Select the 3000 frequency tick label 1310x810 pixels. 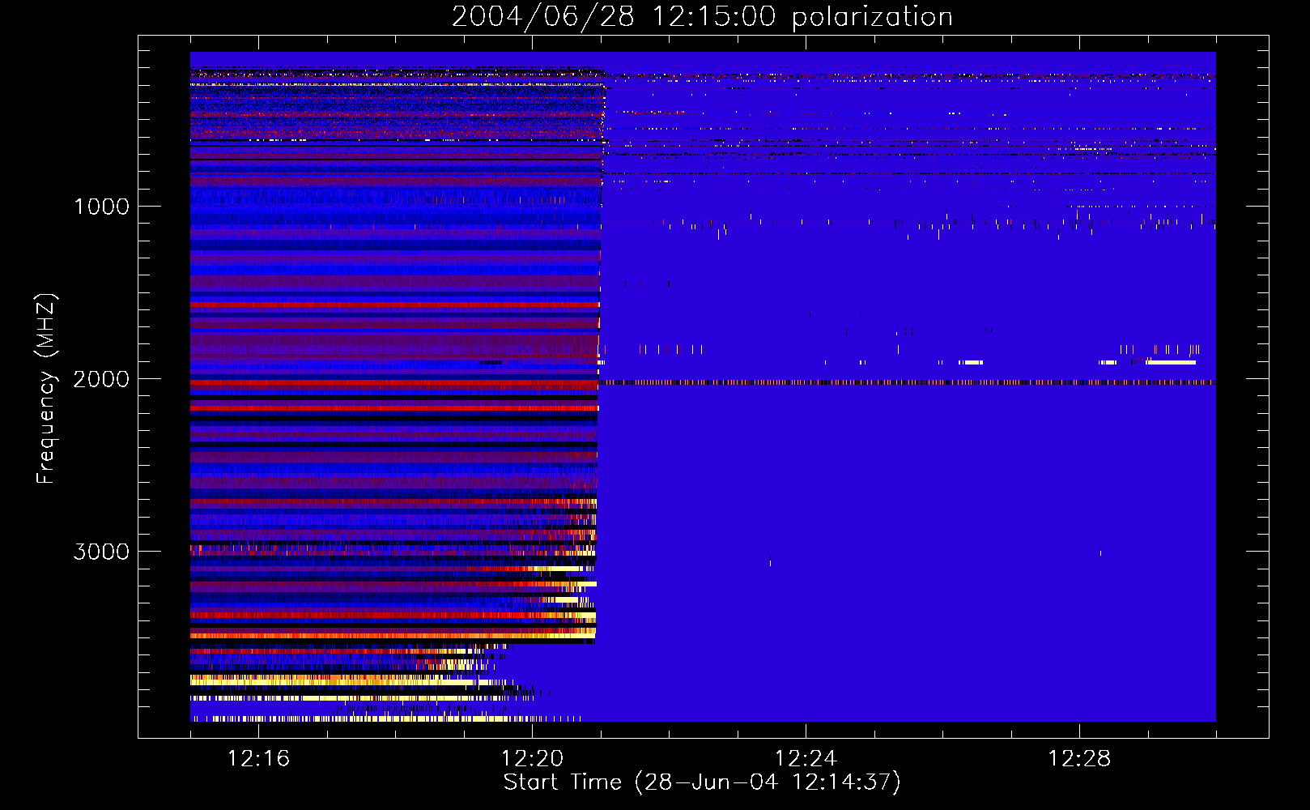point(101,552)
